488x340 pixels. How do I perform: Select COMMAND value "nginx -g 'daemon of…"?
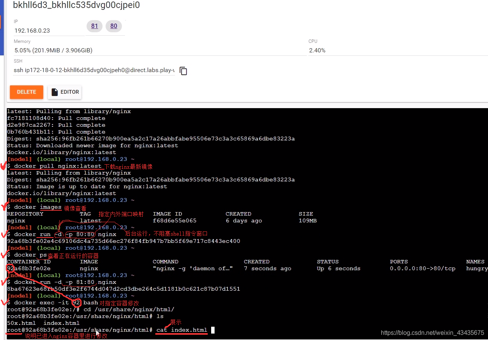[x=193, y=268]
